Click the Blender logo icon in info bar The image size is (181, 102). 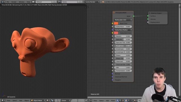click(103, 2)
